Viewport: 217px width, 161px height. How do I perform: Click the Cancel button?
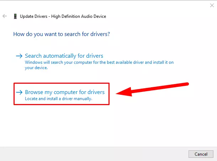[x=201, y=154]
